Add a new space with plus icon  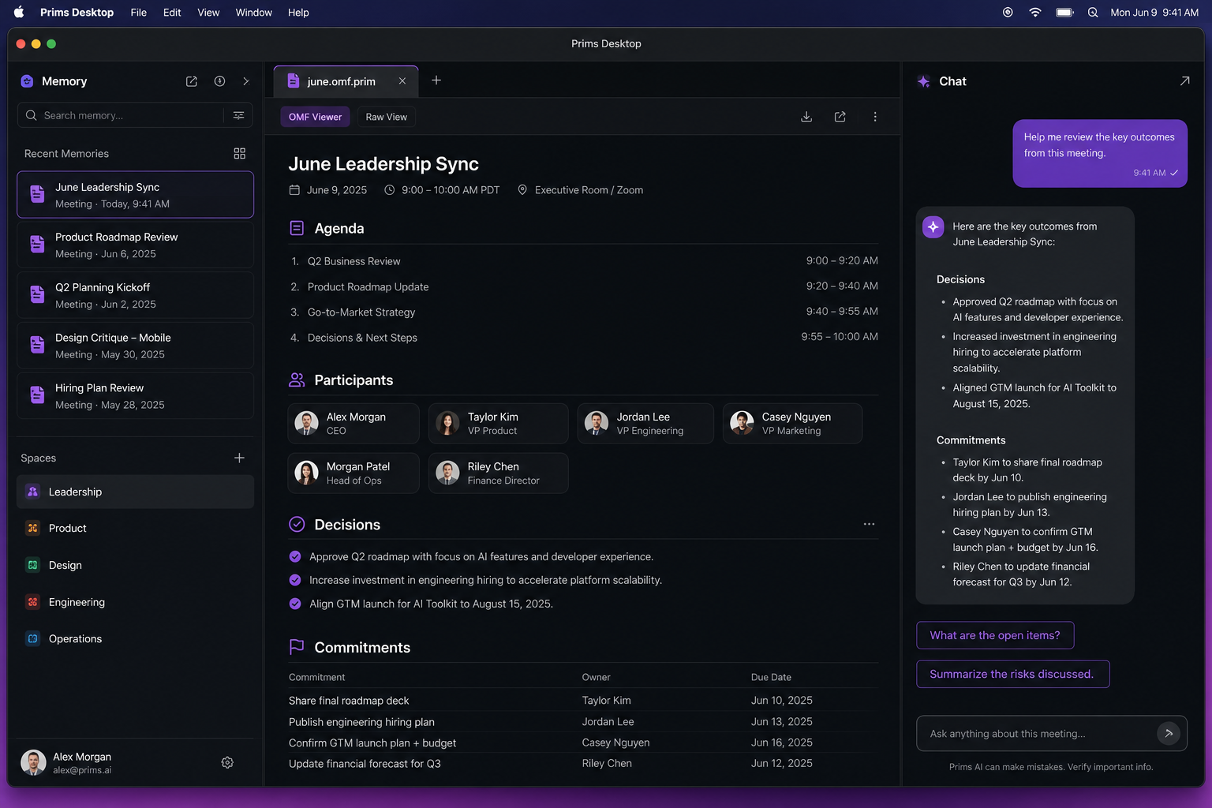[239, 458]
